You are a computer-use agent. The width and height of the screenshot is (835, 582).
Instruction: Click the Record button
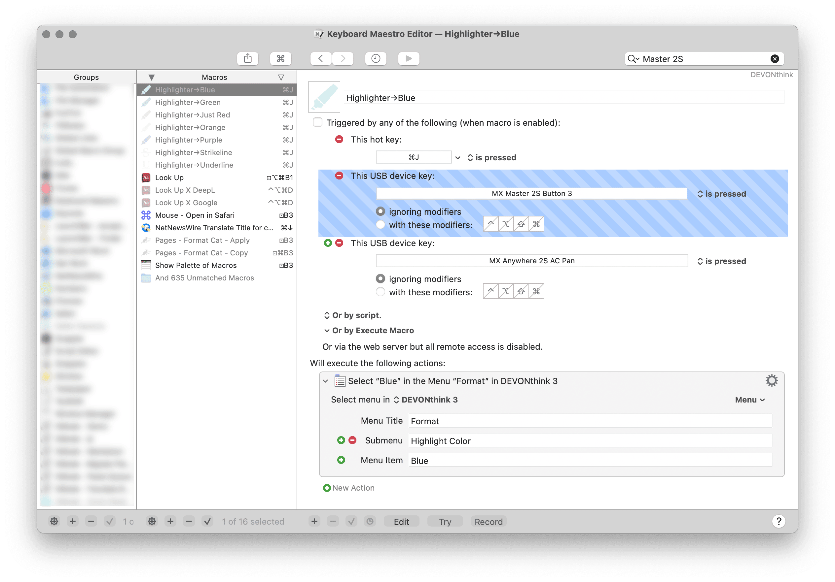coord(489,522)
